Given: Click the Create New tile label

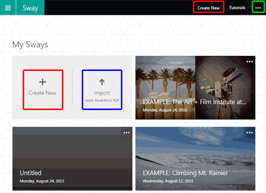Looking at the screenshot, I should coord(43,93).
